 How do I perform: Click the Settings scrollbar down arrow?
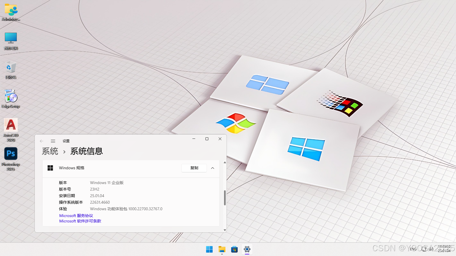pos(225,230)
